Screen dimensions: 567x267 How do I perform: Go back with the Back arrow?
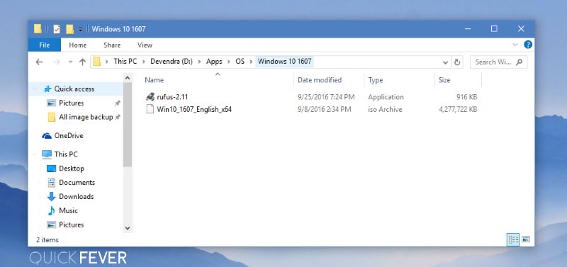39,62
